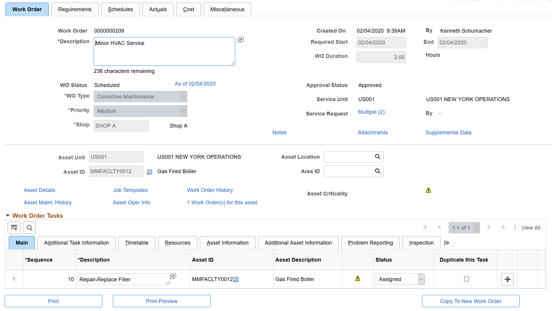
Task: Add a new task row with plus button
Action: point(507,279)
